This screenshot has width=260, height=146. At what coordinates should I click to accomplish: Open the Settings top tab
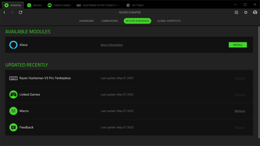135,5
